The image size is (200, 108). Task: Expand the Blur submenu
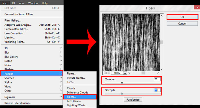coord(32,52)
